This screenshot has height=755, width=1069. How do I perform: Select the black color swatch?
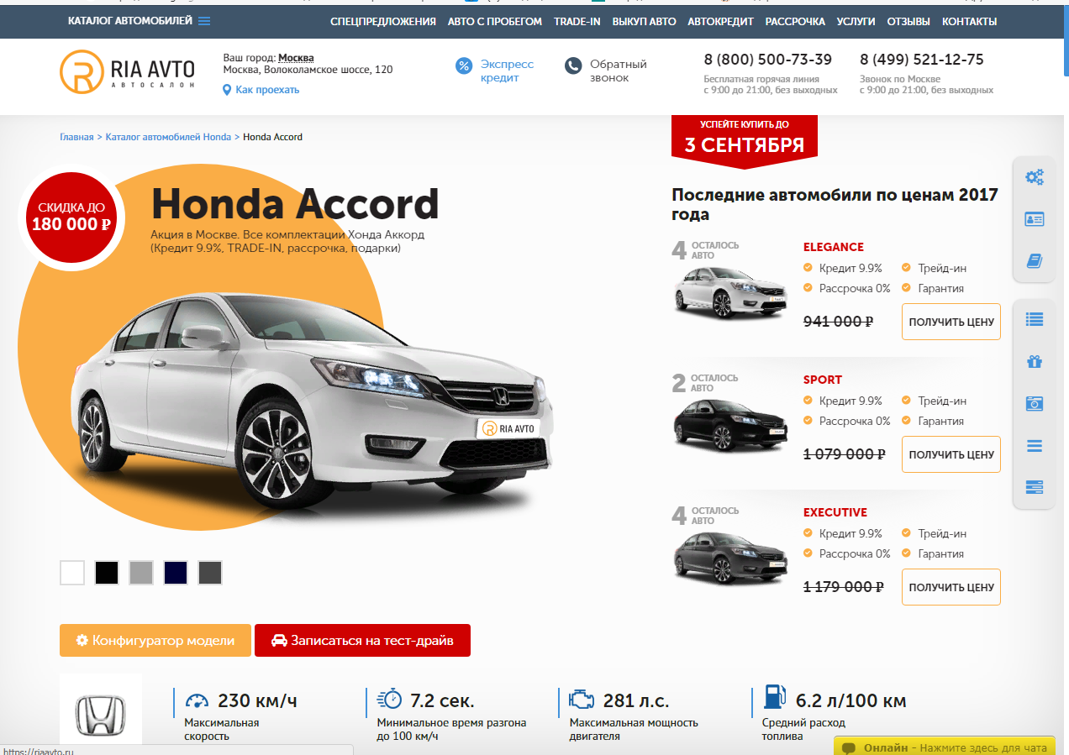[107, 573]
